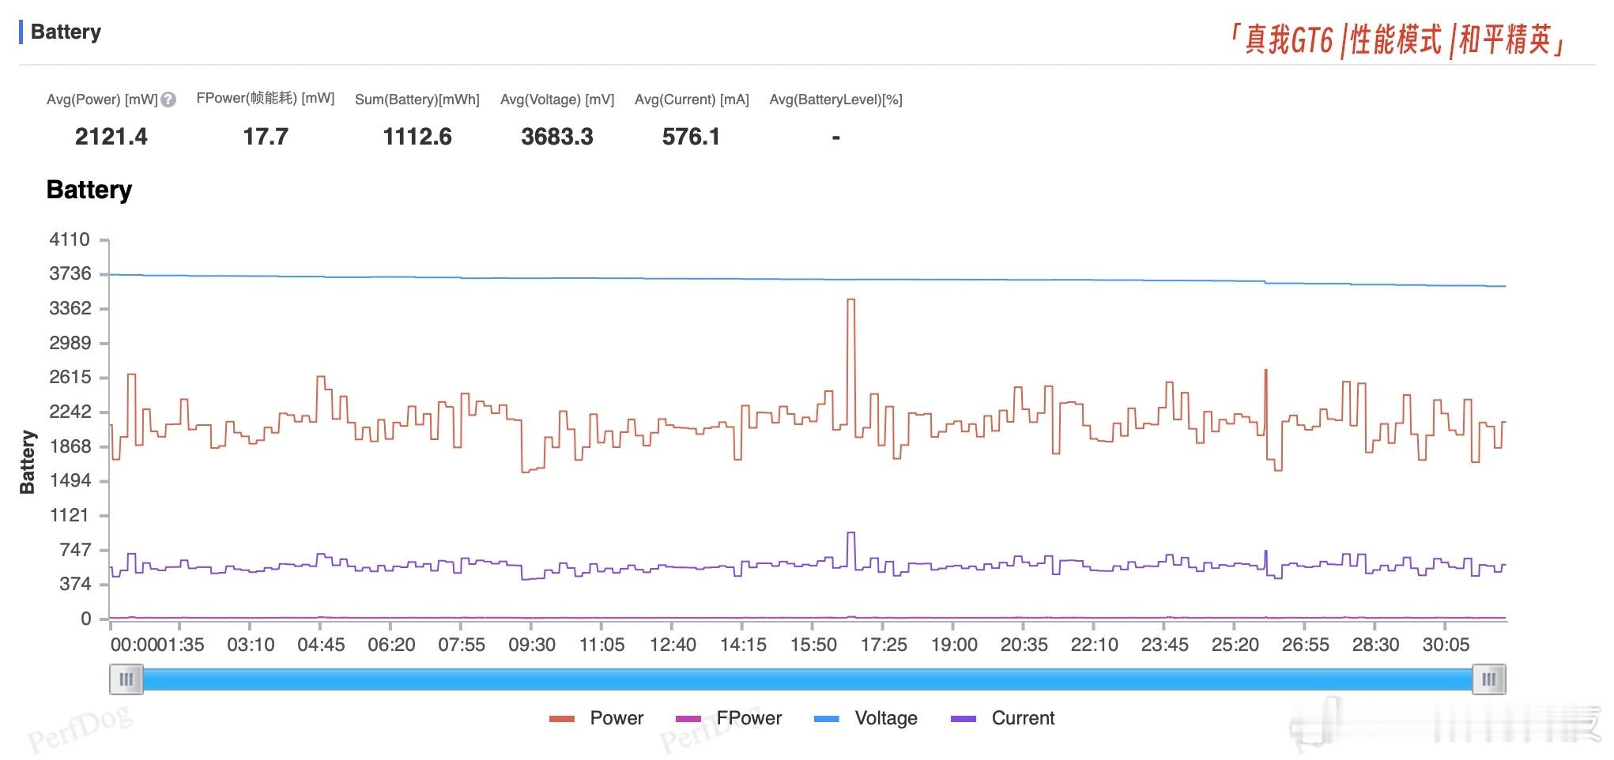Screen dimensions: 1614x760
Task: Click the purple Current legend swatch
Action: [x=963, y=719]
